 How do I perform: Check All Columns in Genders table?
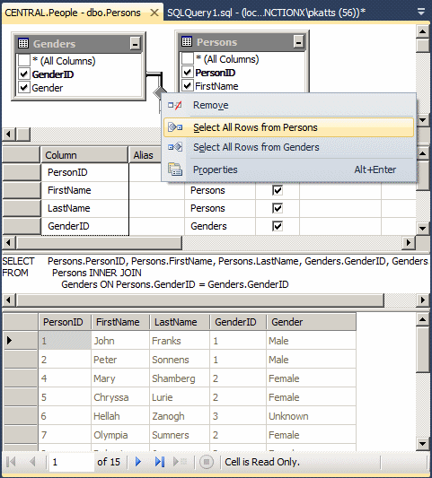coord(23,60)
